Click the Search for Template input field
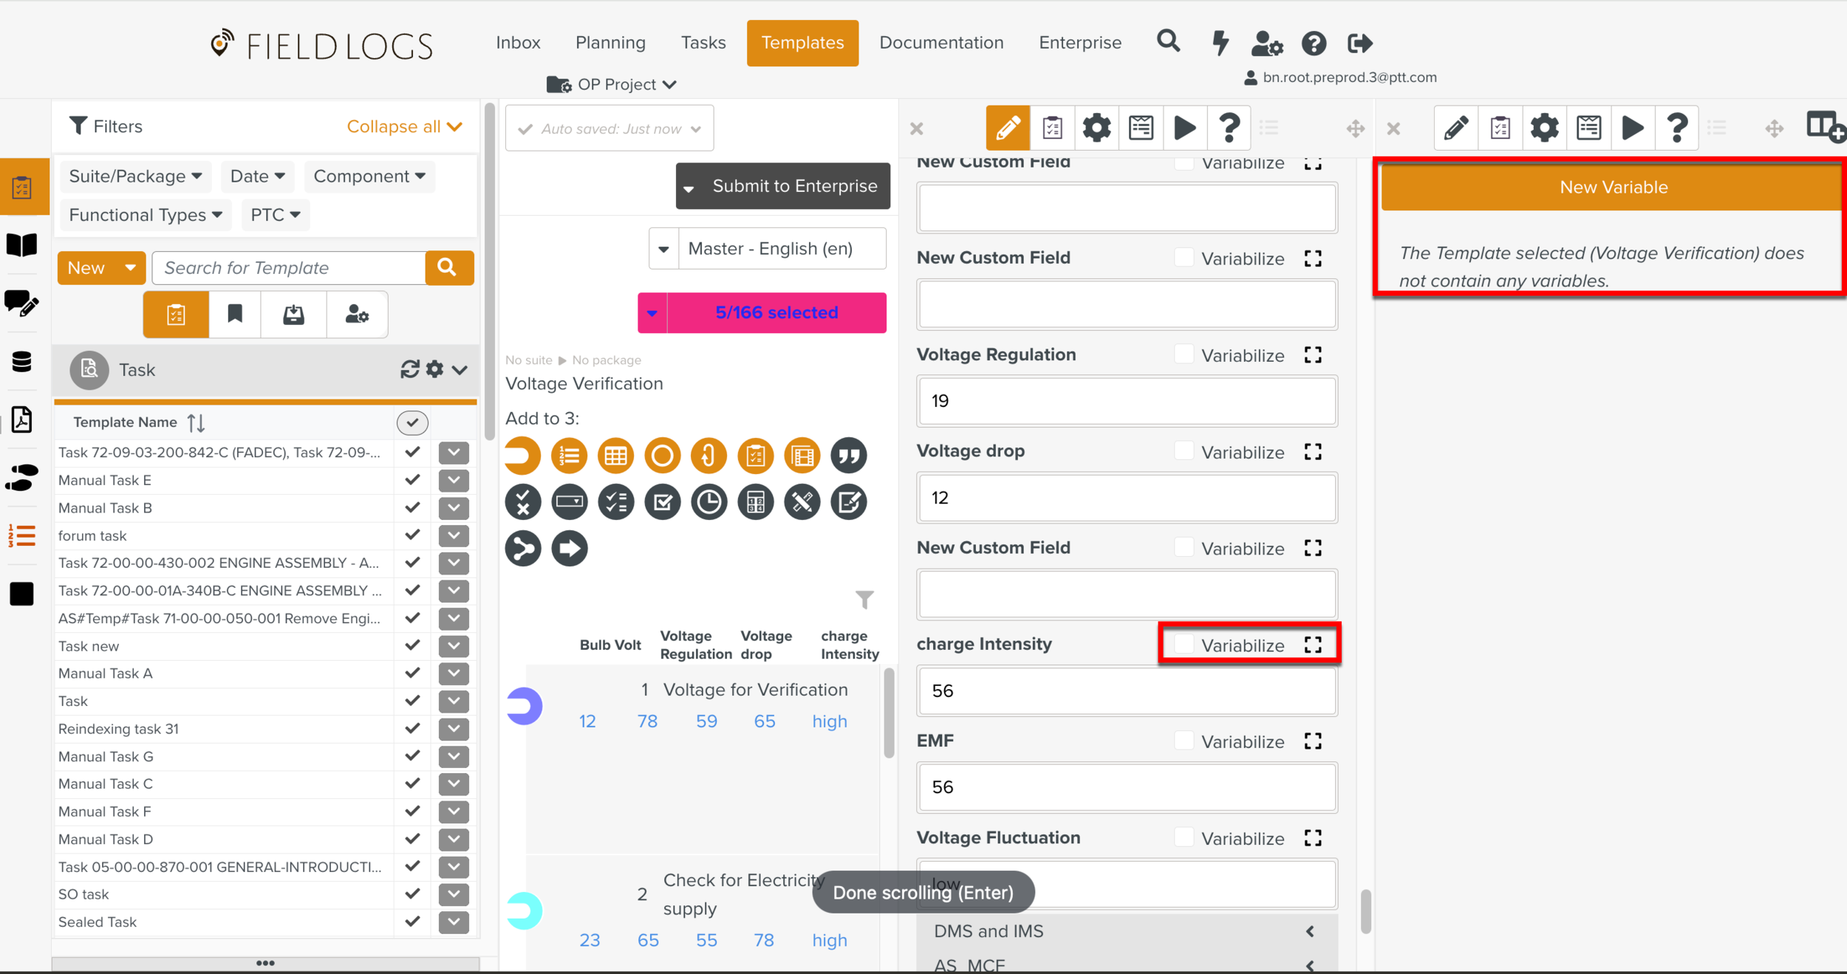The width and height of the screenshot is (1847, 974). point(289,268)
